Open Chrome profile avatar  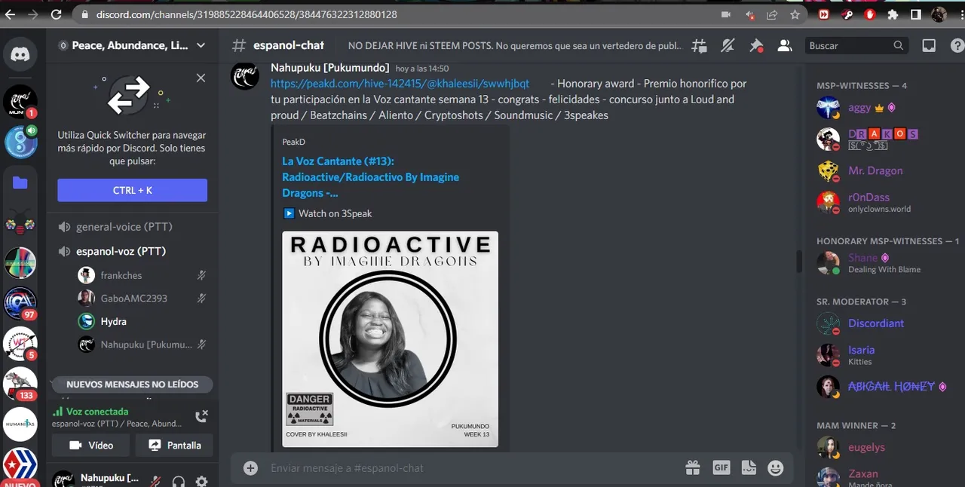click(x=939, y=14)
